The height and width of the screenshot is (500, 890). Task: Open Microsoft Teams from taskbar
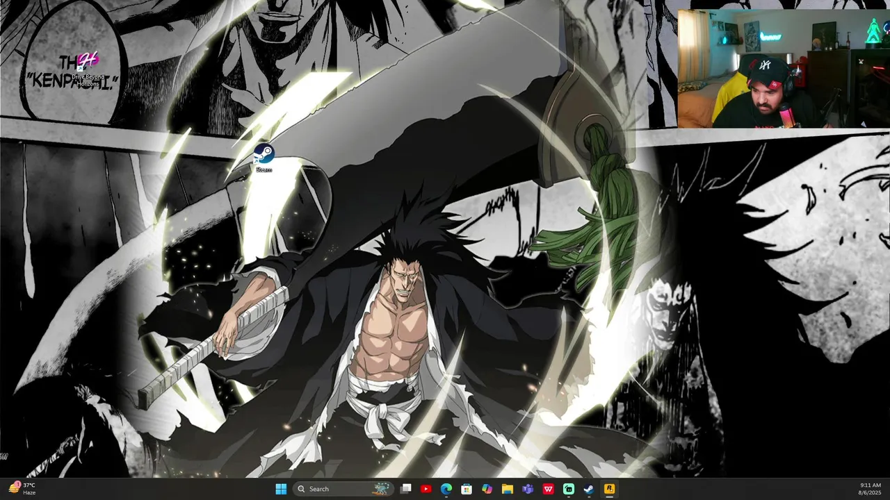tap(528, 489)
